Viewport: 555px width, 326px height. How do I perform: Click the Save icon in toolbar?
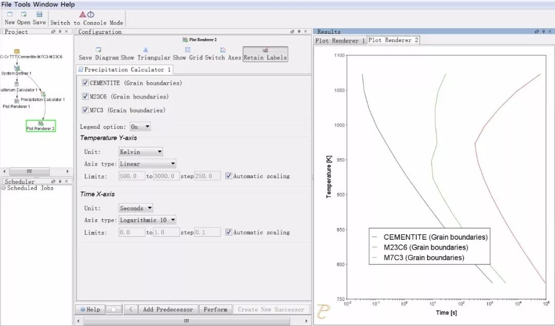coord(39,15)
